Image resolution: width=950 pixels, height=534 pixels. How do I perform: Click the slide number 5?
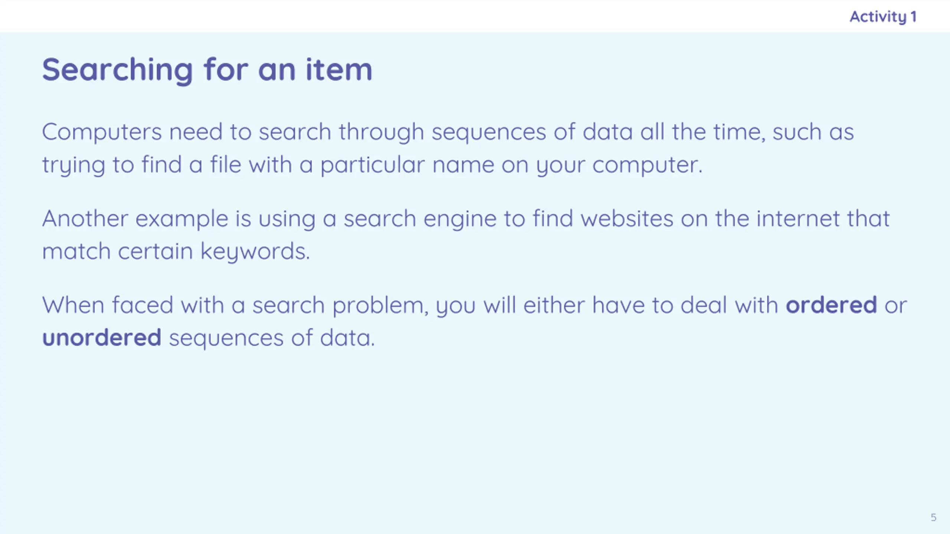click(x=934, y=517)
